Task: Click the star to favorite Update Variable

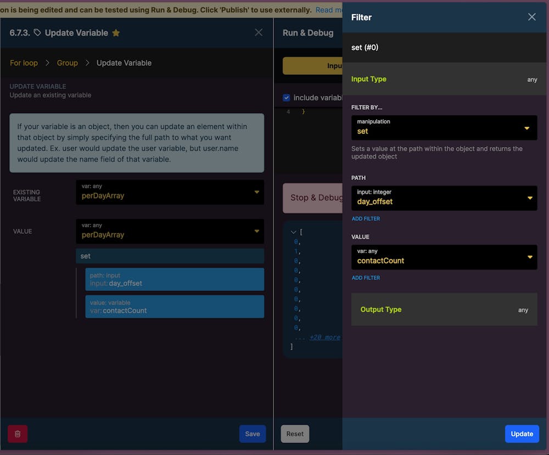Action: click(115, 32)
